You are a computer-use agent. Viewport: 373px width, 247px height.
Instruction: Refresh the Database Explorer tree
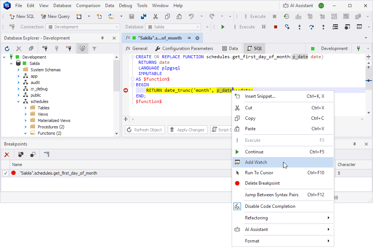click(7, 49)
